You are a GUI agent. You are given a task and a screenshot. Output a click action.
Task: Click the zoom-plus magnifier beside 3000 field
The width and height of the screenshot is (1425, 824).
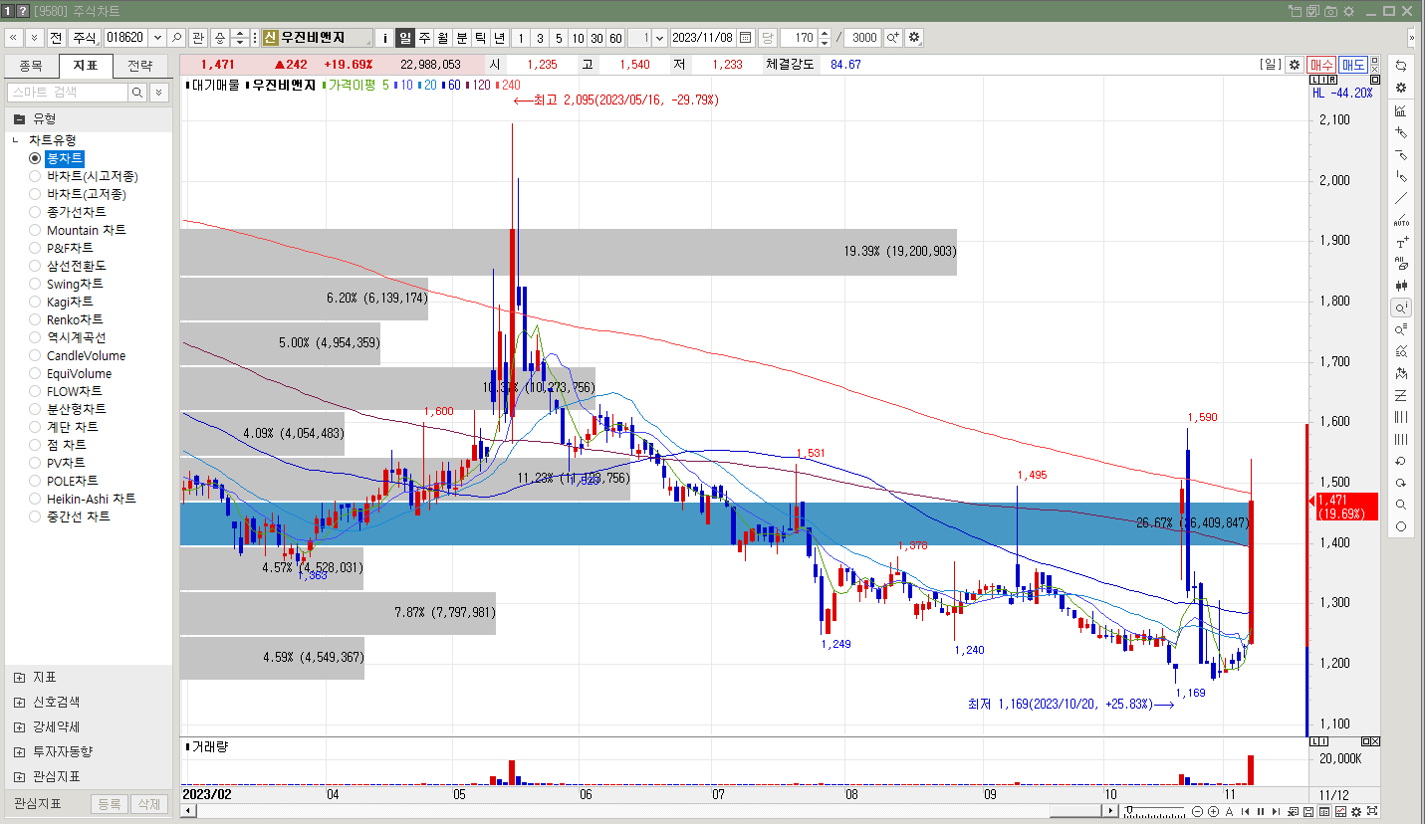(892, 38)
